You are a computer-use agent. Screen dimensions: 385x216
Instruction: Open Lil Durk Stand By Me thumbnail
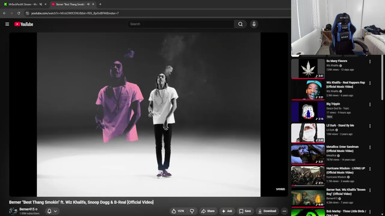point(308,133)
